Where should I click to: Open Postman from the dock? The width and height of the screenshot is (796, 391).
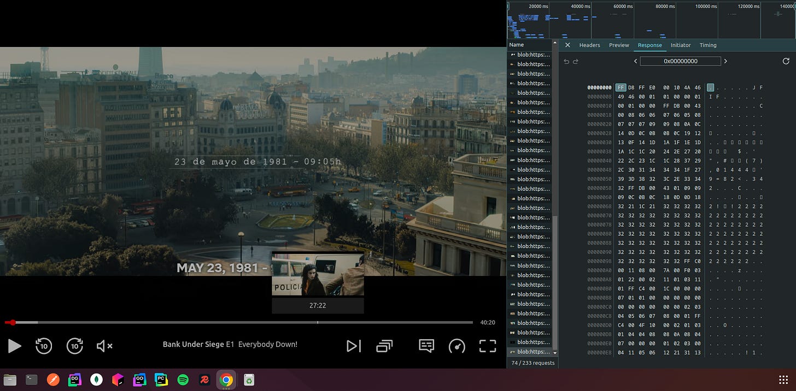coord(53,380)
